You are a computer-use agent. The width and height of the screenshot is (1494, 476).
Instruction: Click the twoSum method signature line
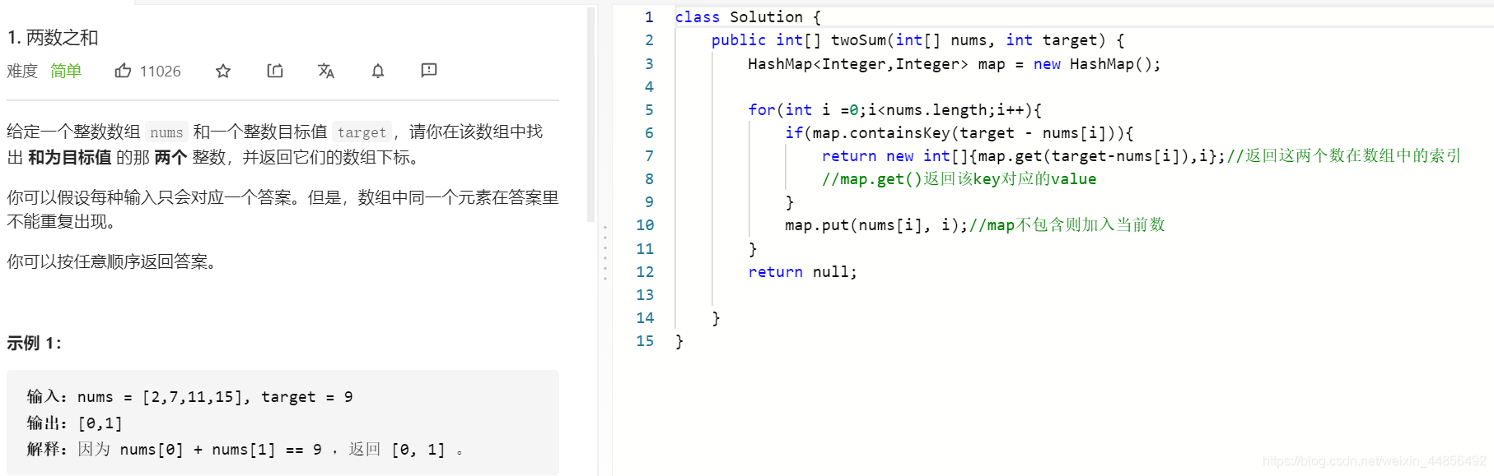click(917, 40)
